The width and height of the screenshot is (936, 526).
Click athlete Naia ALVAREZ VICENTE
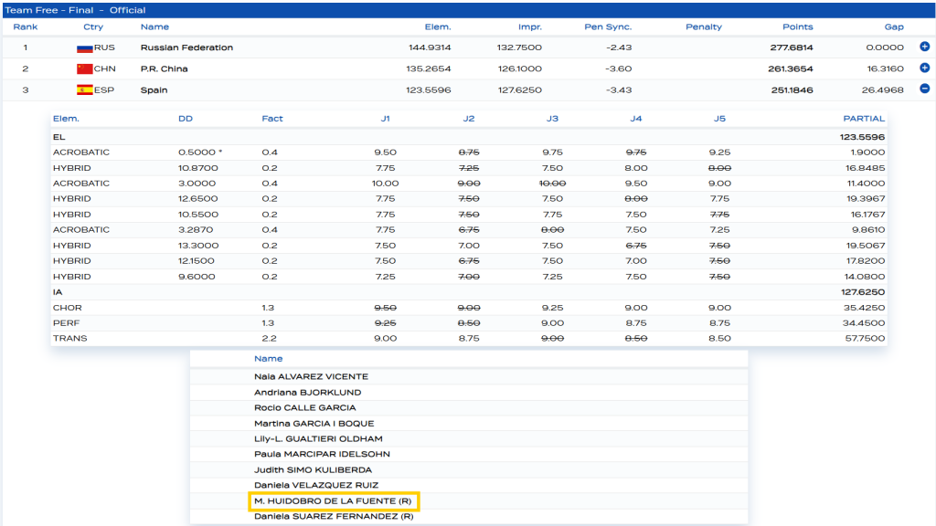[311, 377]
